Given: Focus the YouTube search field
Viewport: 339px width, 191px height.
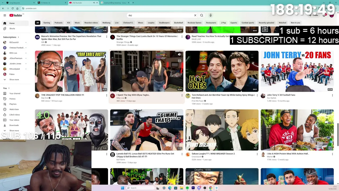Looking at the screenshot, I should (161, 15).
